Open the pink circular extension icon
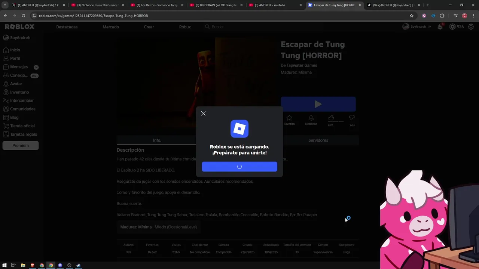Image resolution: width=479 pixels, height=269 pixels. coord(424,16)
